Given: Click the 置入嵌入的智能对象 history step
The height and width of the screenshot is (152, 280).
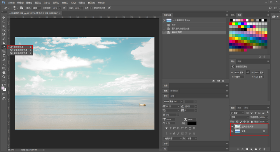Looking at the screenshot, I should tap(180, 29).
